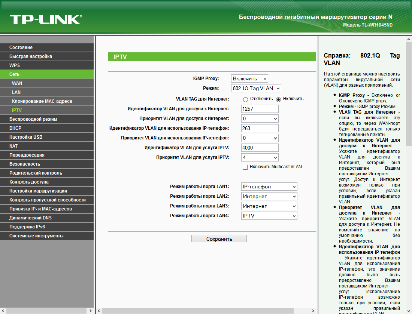Open LAN3 port mode dropdown
412x314 pixels.
269,206
